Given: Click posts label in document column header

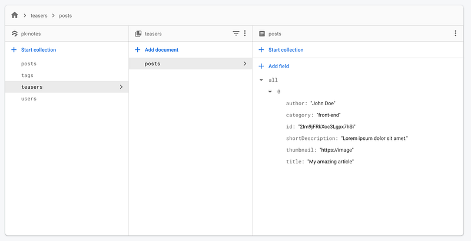Looking at the screenshot, I should click(x=275, y=34).
